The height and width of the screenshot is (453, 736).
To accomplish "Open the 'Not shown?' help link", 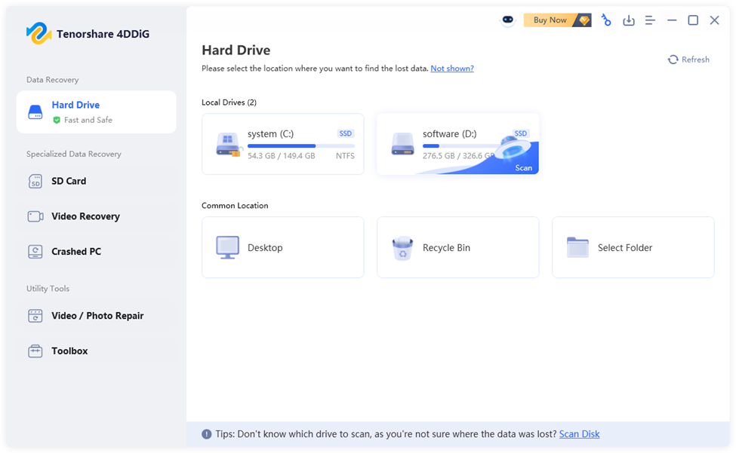I will click(x=451, y=69).
